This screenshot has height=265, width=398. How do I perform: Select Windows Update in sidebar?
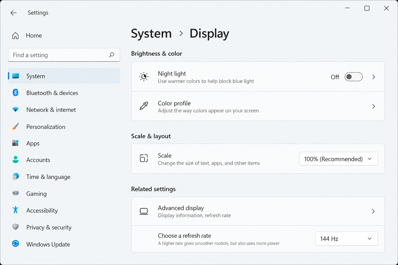click(x=64, y=244)
